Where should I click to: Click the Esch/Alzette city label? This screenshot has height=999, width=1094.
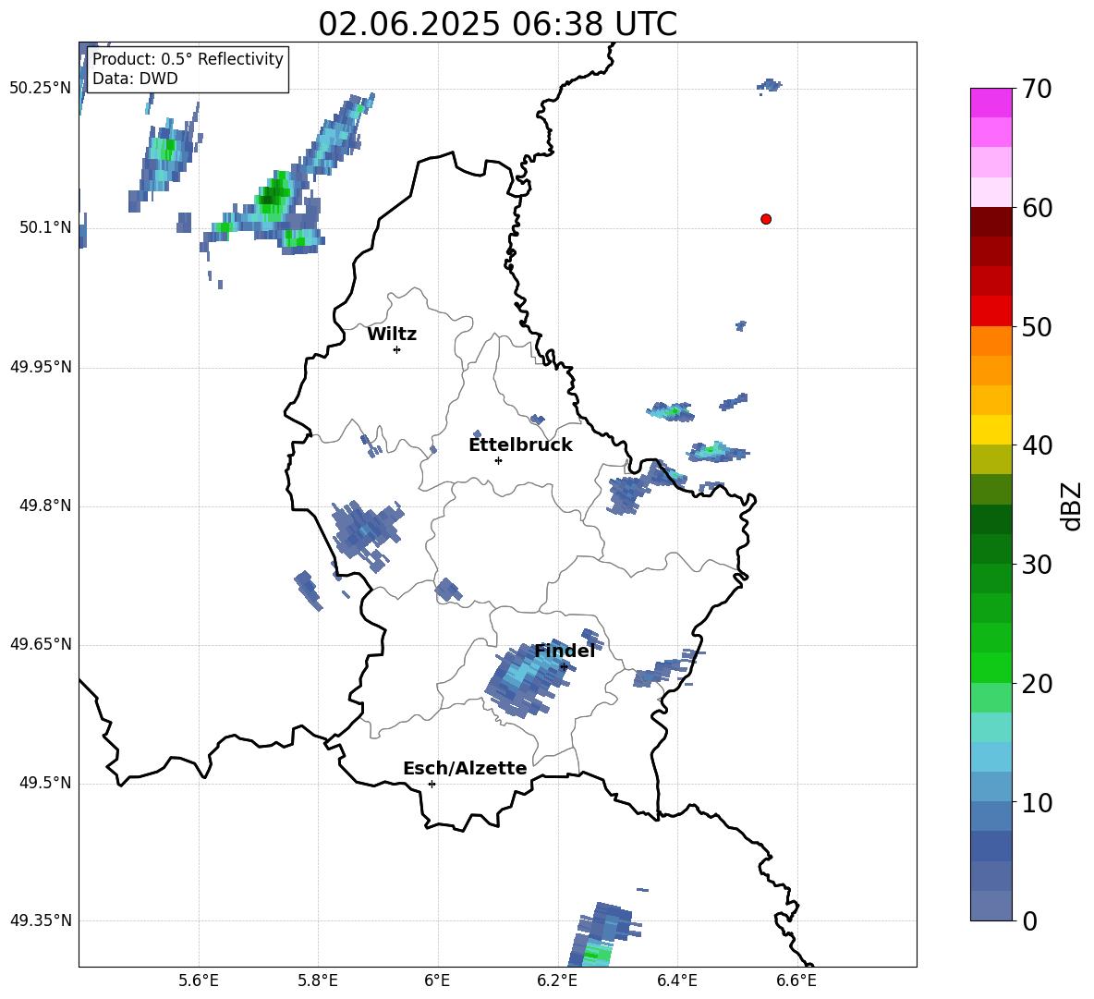[465, 769]
